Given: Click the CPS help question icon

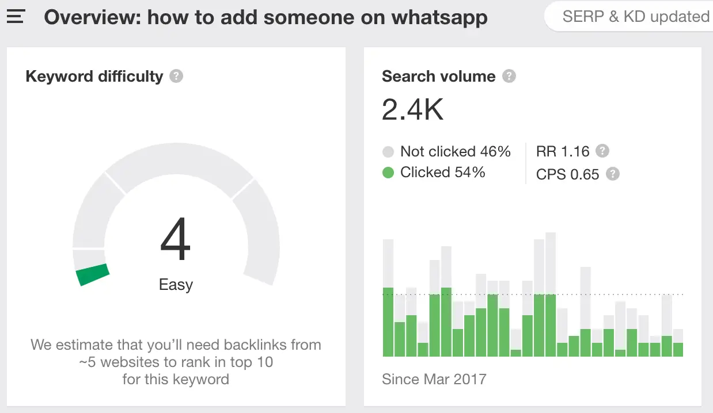Looking at the screenshot, I should (x=613, y=174).
